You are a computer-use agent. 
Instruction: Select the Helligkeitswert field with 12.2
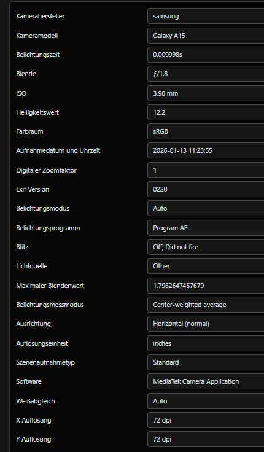click(x=206, y=112)
